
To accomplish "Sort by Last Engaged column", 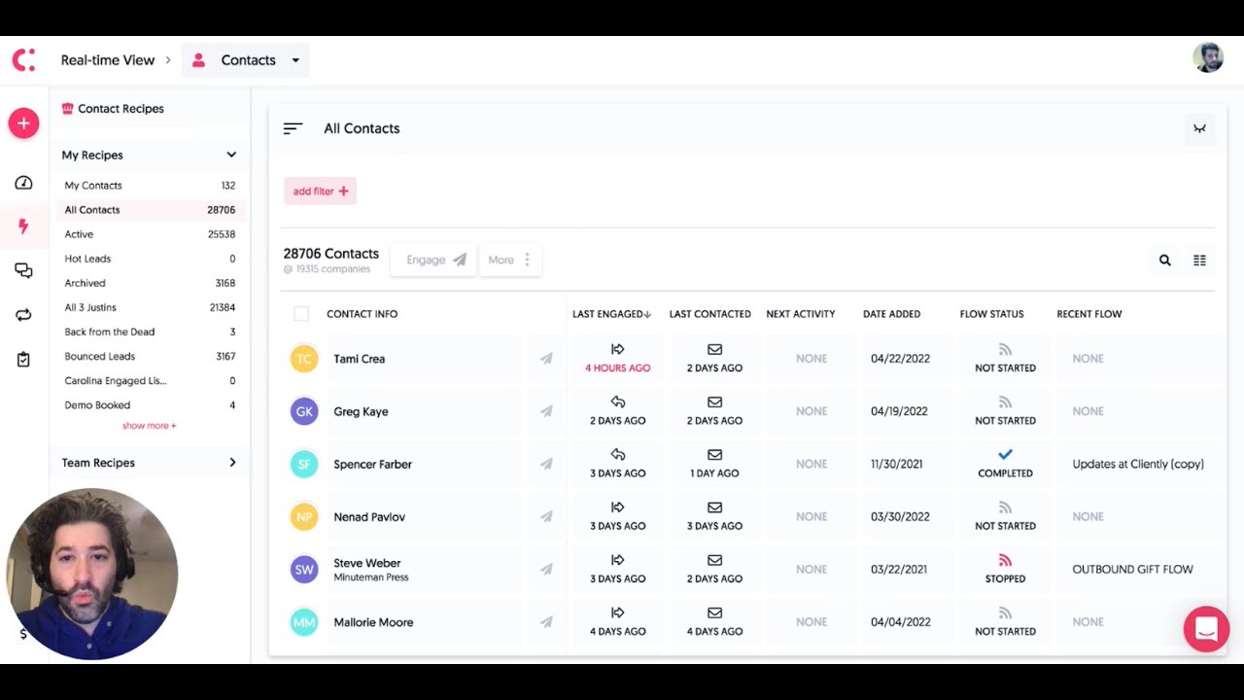I will (611, 314).
